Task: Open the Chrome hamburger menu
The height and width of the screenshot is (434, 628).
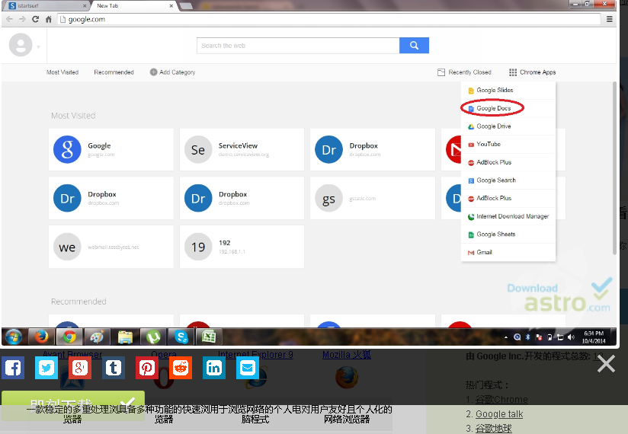Action: (x=609, y=19)
